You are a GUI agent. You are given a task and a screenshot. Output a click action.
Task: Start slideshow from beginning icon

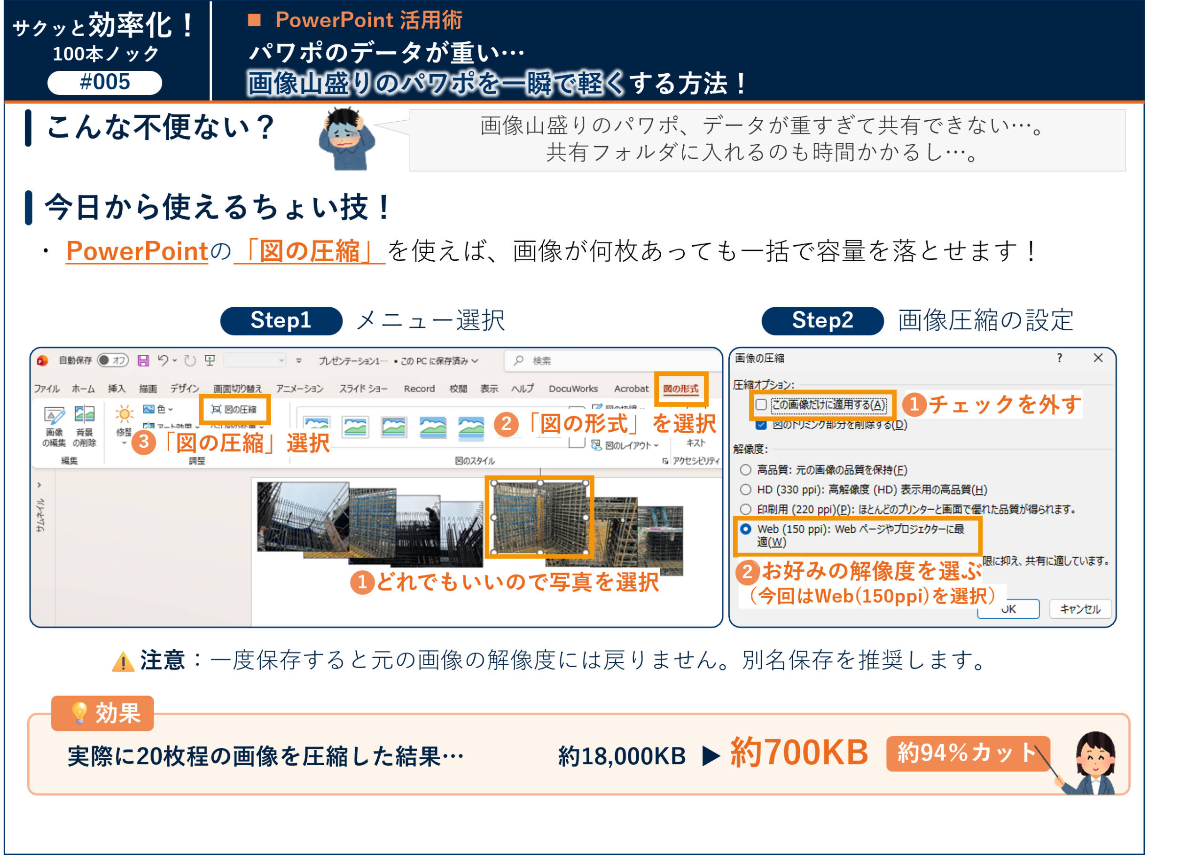pyautogui.click(x=210, y=360)
